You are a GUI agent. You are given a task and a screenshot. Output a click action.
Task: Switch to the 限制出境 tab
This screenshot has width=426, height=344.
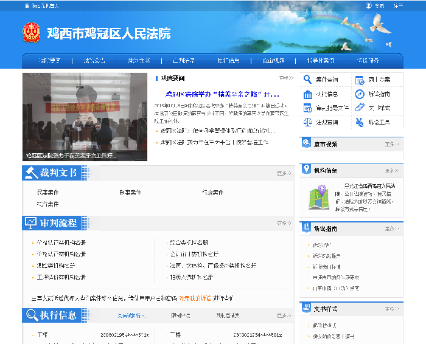click(x=180, y=315)
